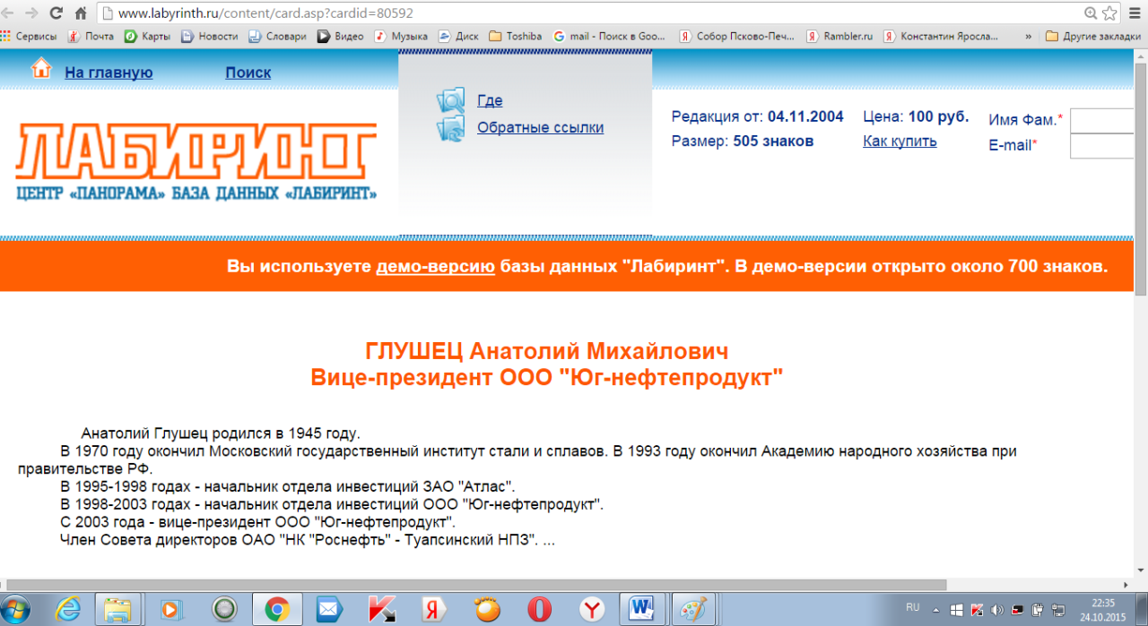Screen dimensions: 1148x626
Task: Click the horizontal scrollbar thumb
Action: (476, 585)
